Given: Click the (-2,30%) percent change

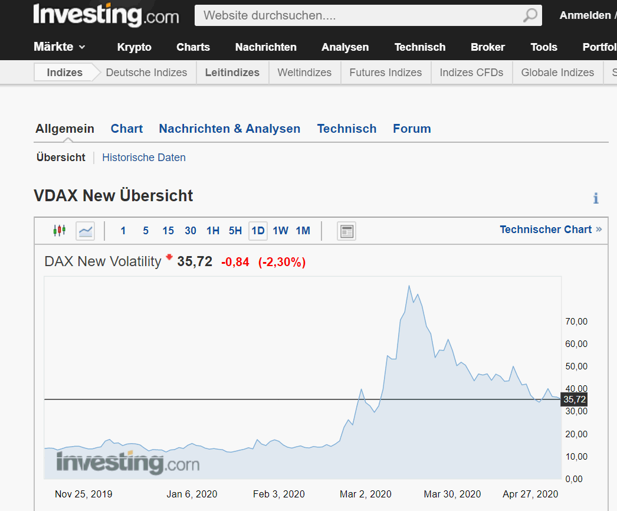Looking at the screenshot, I should point(282,262).
